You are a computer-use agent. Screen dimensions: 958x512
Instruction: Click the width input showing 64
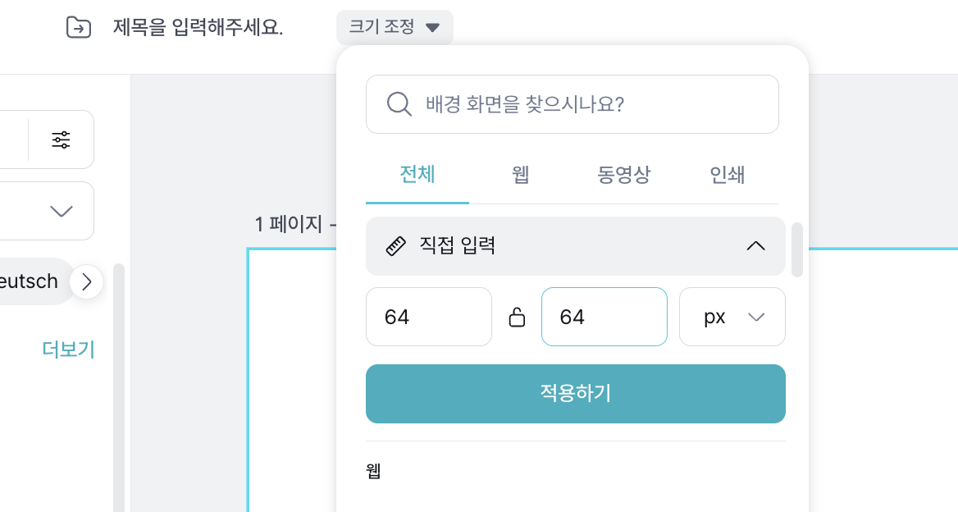428,317
